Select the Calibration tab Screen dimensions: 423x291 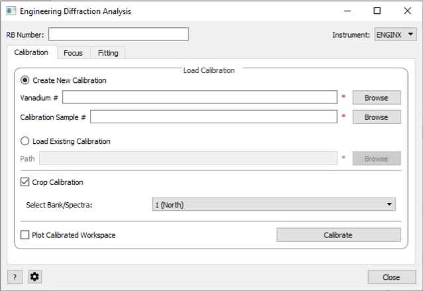(31, 52)
